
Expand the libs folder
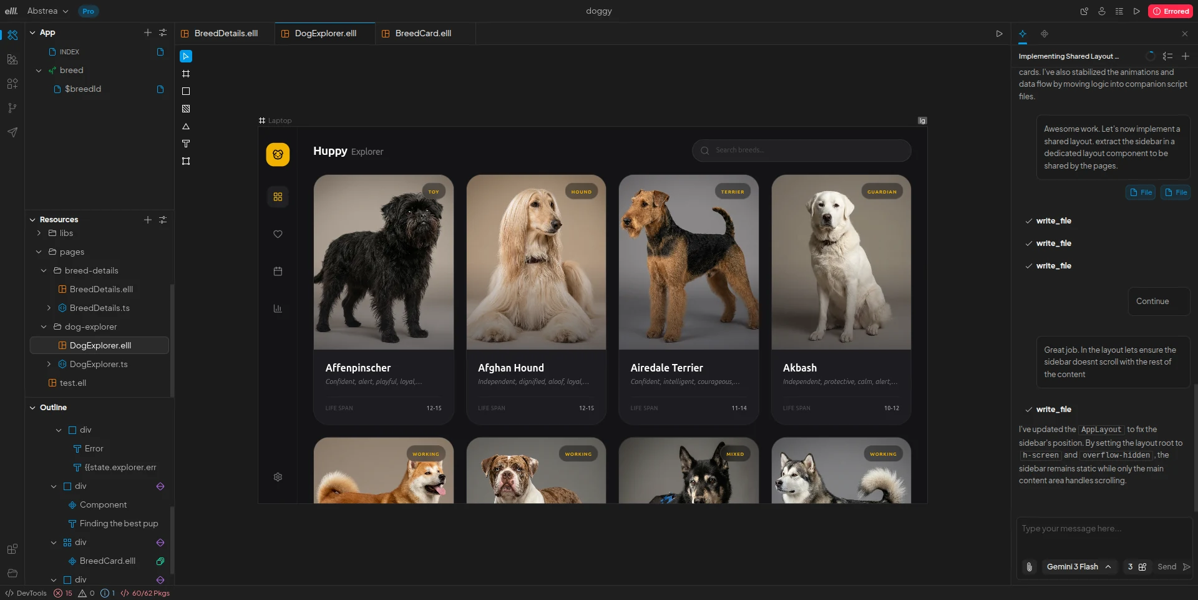pos(39,234)
